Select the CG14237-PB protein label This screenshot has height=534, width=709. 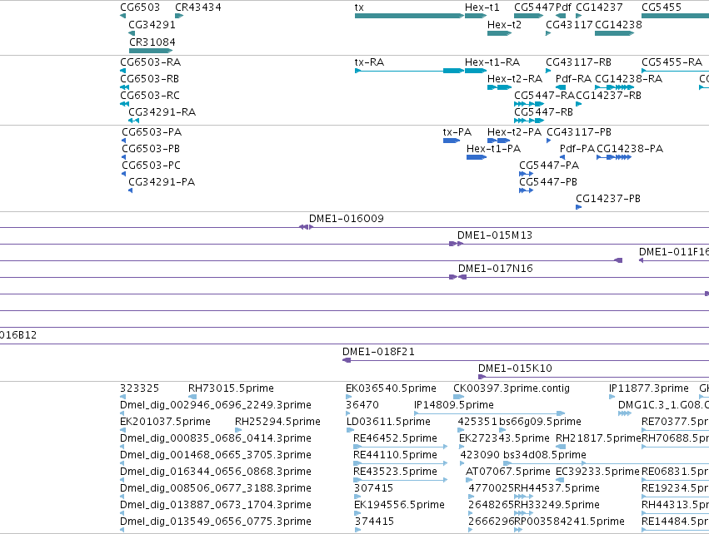608,199
